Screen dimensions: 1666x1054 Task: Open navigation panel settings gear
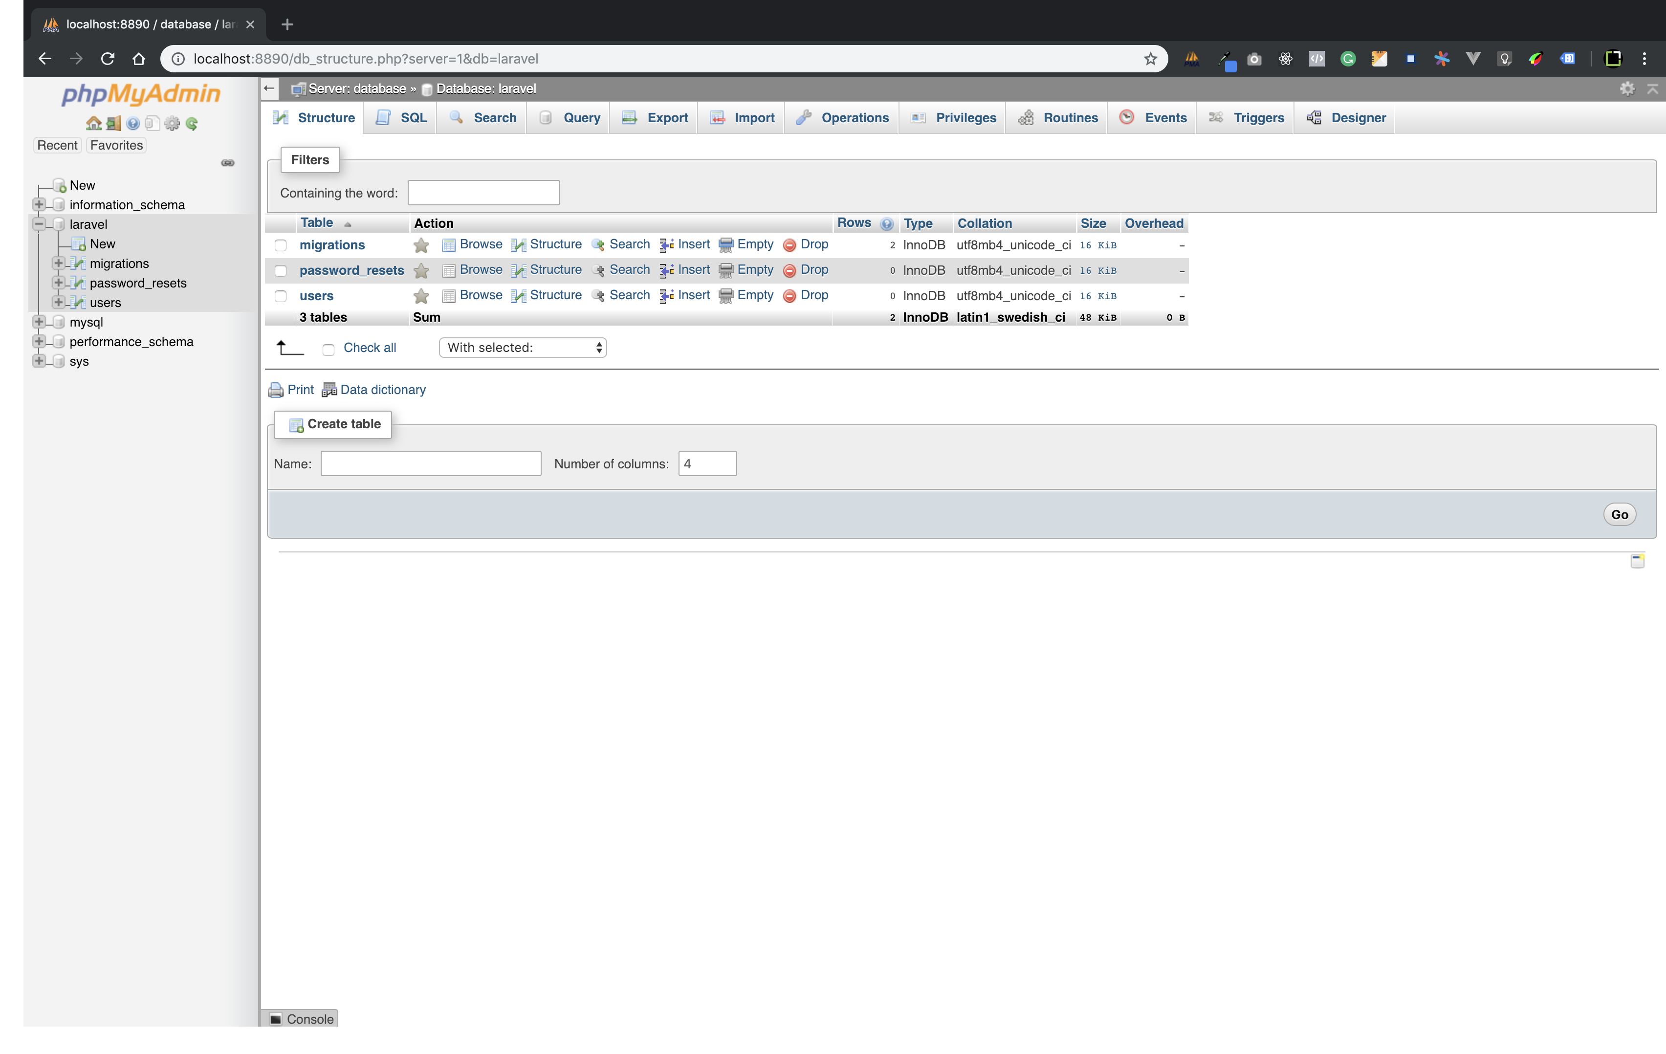point(172,123)
